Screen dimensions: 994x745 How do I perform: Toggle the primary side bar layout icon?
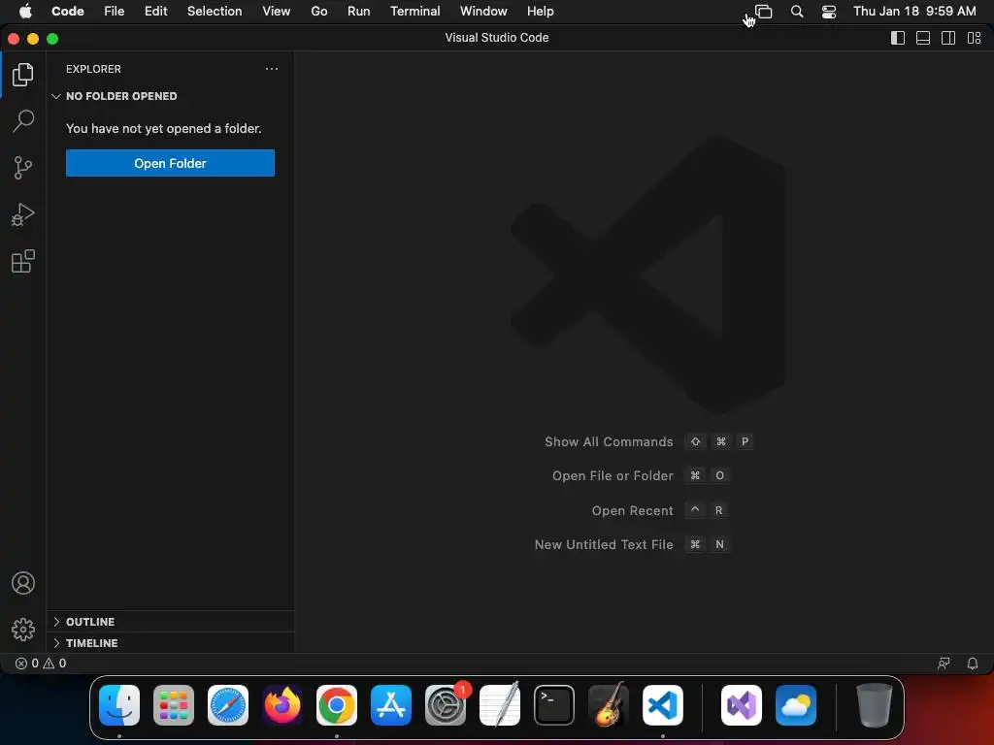pos(898,38)
